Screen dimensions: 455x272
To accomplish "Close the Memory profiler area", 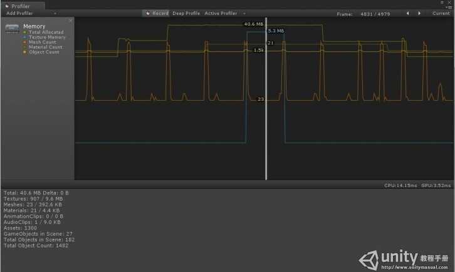I will (x=70, y=21).
